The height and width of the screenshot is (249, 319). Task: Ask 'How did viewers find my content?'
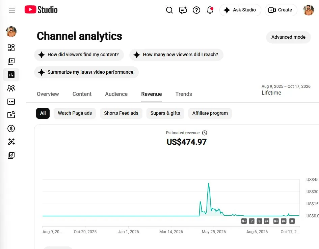79,55
